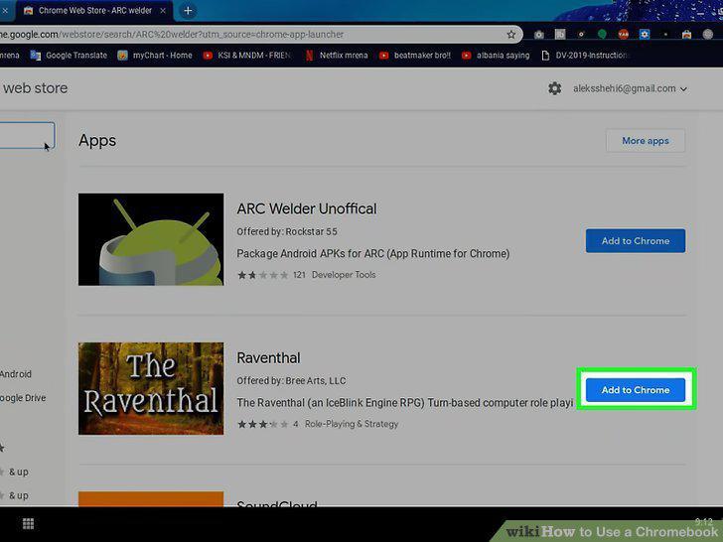Open the myChart - Home bookmark
Screen dimensions: 723x542
pos(155,56)
